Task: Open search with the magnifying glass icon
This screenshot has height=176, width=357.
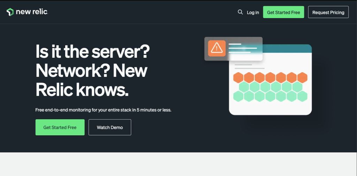Action: point(240,12)
